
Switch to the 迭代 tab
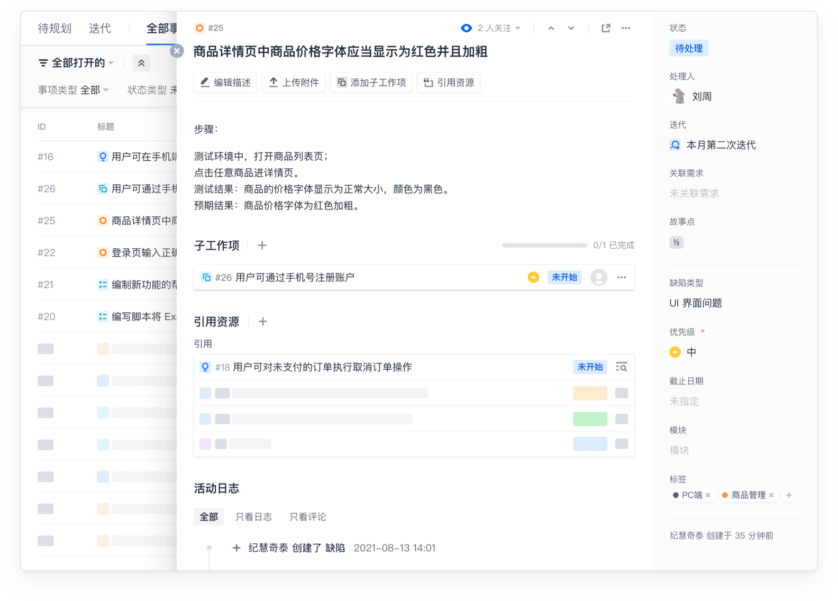[100, 28]
